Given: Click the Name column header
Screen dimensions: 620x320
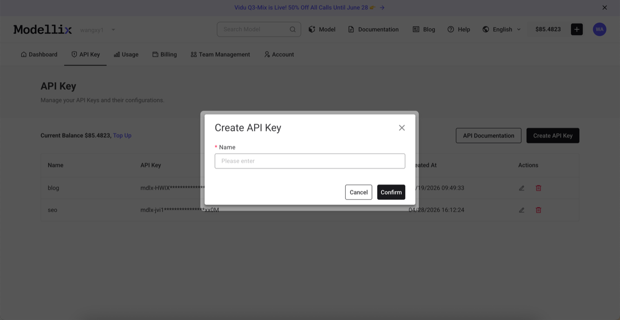Looking at the screenshot, I should click(56, 165).
